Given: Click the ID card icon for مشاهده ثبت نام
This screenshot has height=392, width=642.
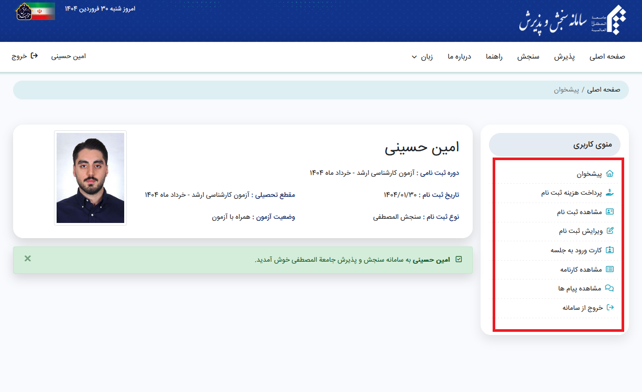Looking at the screenshot, I should 610,212.
